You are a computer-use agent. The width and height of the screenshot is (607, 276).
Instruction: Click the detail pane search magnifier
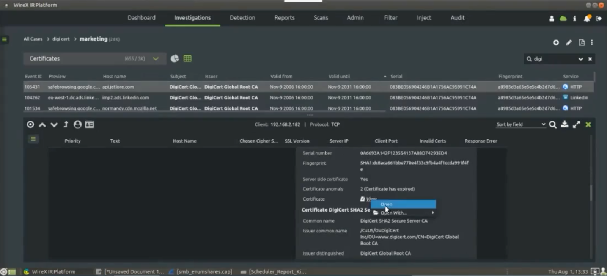(553, 124)
